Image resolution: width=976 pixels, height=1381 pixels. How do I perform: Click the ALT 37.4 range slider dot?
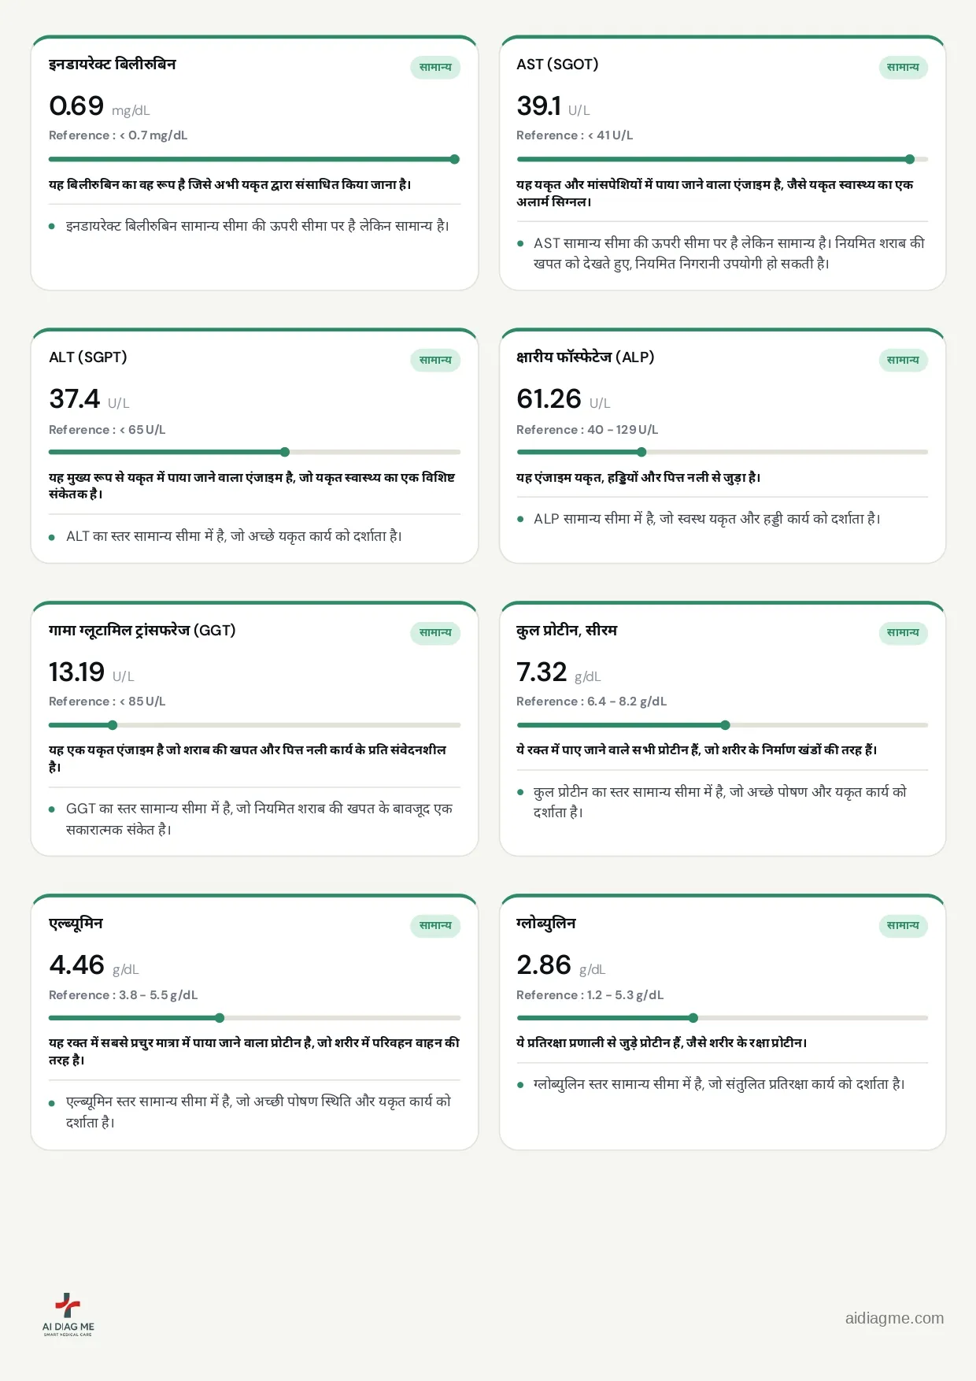[x=285, y=452]
